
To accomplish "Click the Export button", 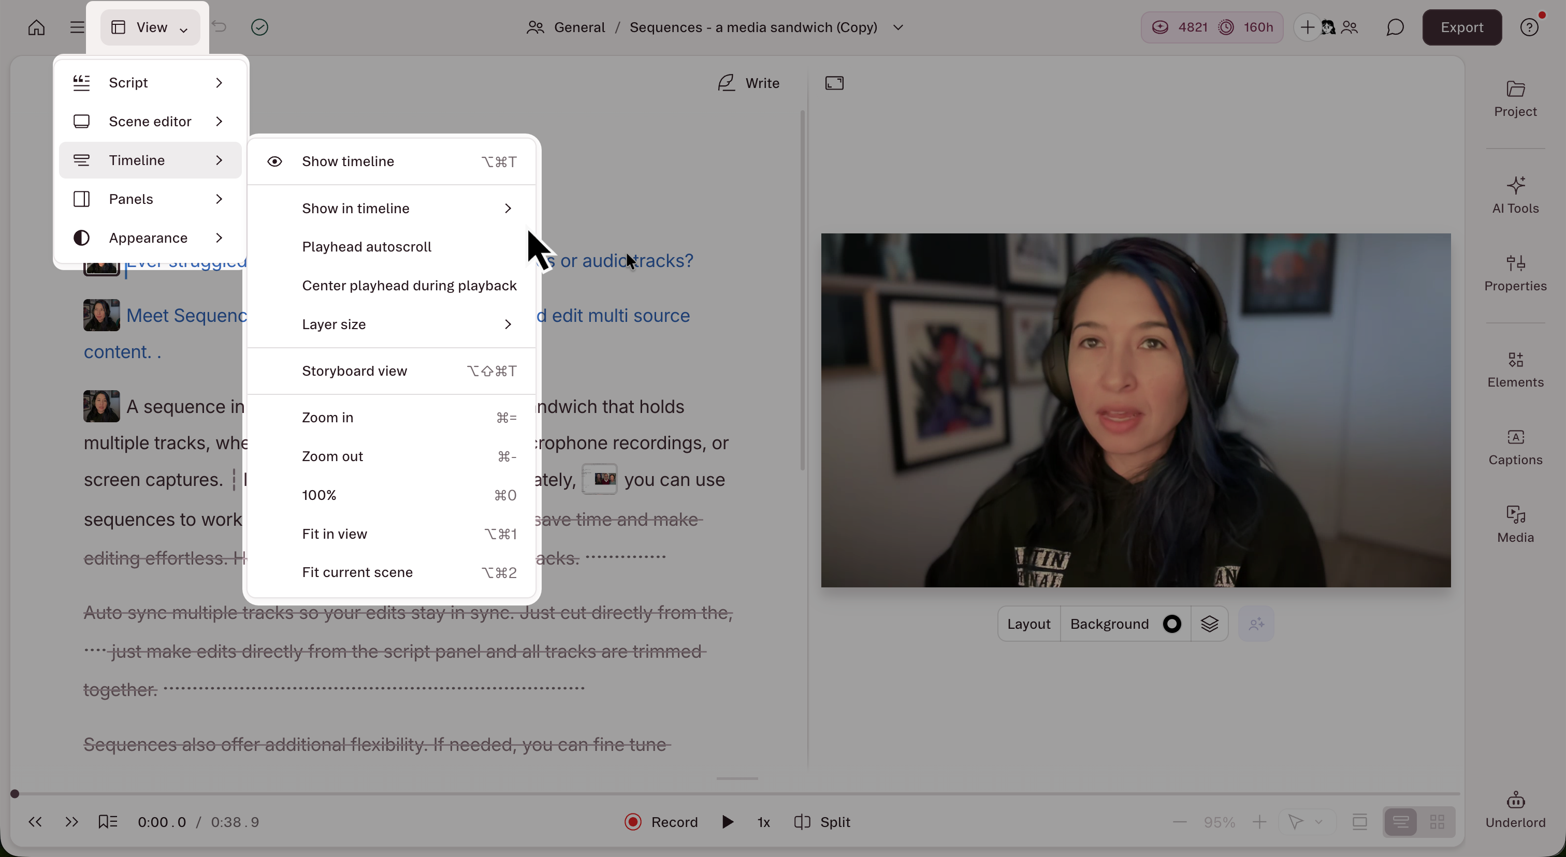I will click(1461, 27).
